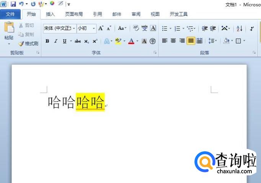This screenshot has height=183, width=261.
Task: Click the Multilevel List icon
Action: click(x=190, y=28)
